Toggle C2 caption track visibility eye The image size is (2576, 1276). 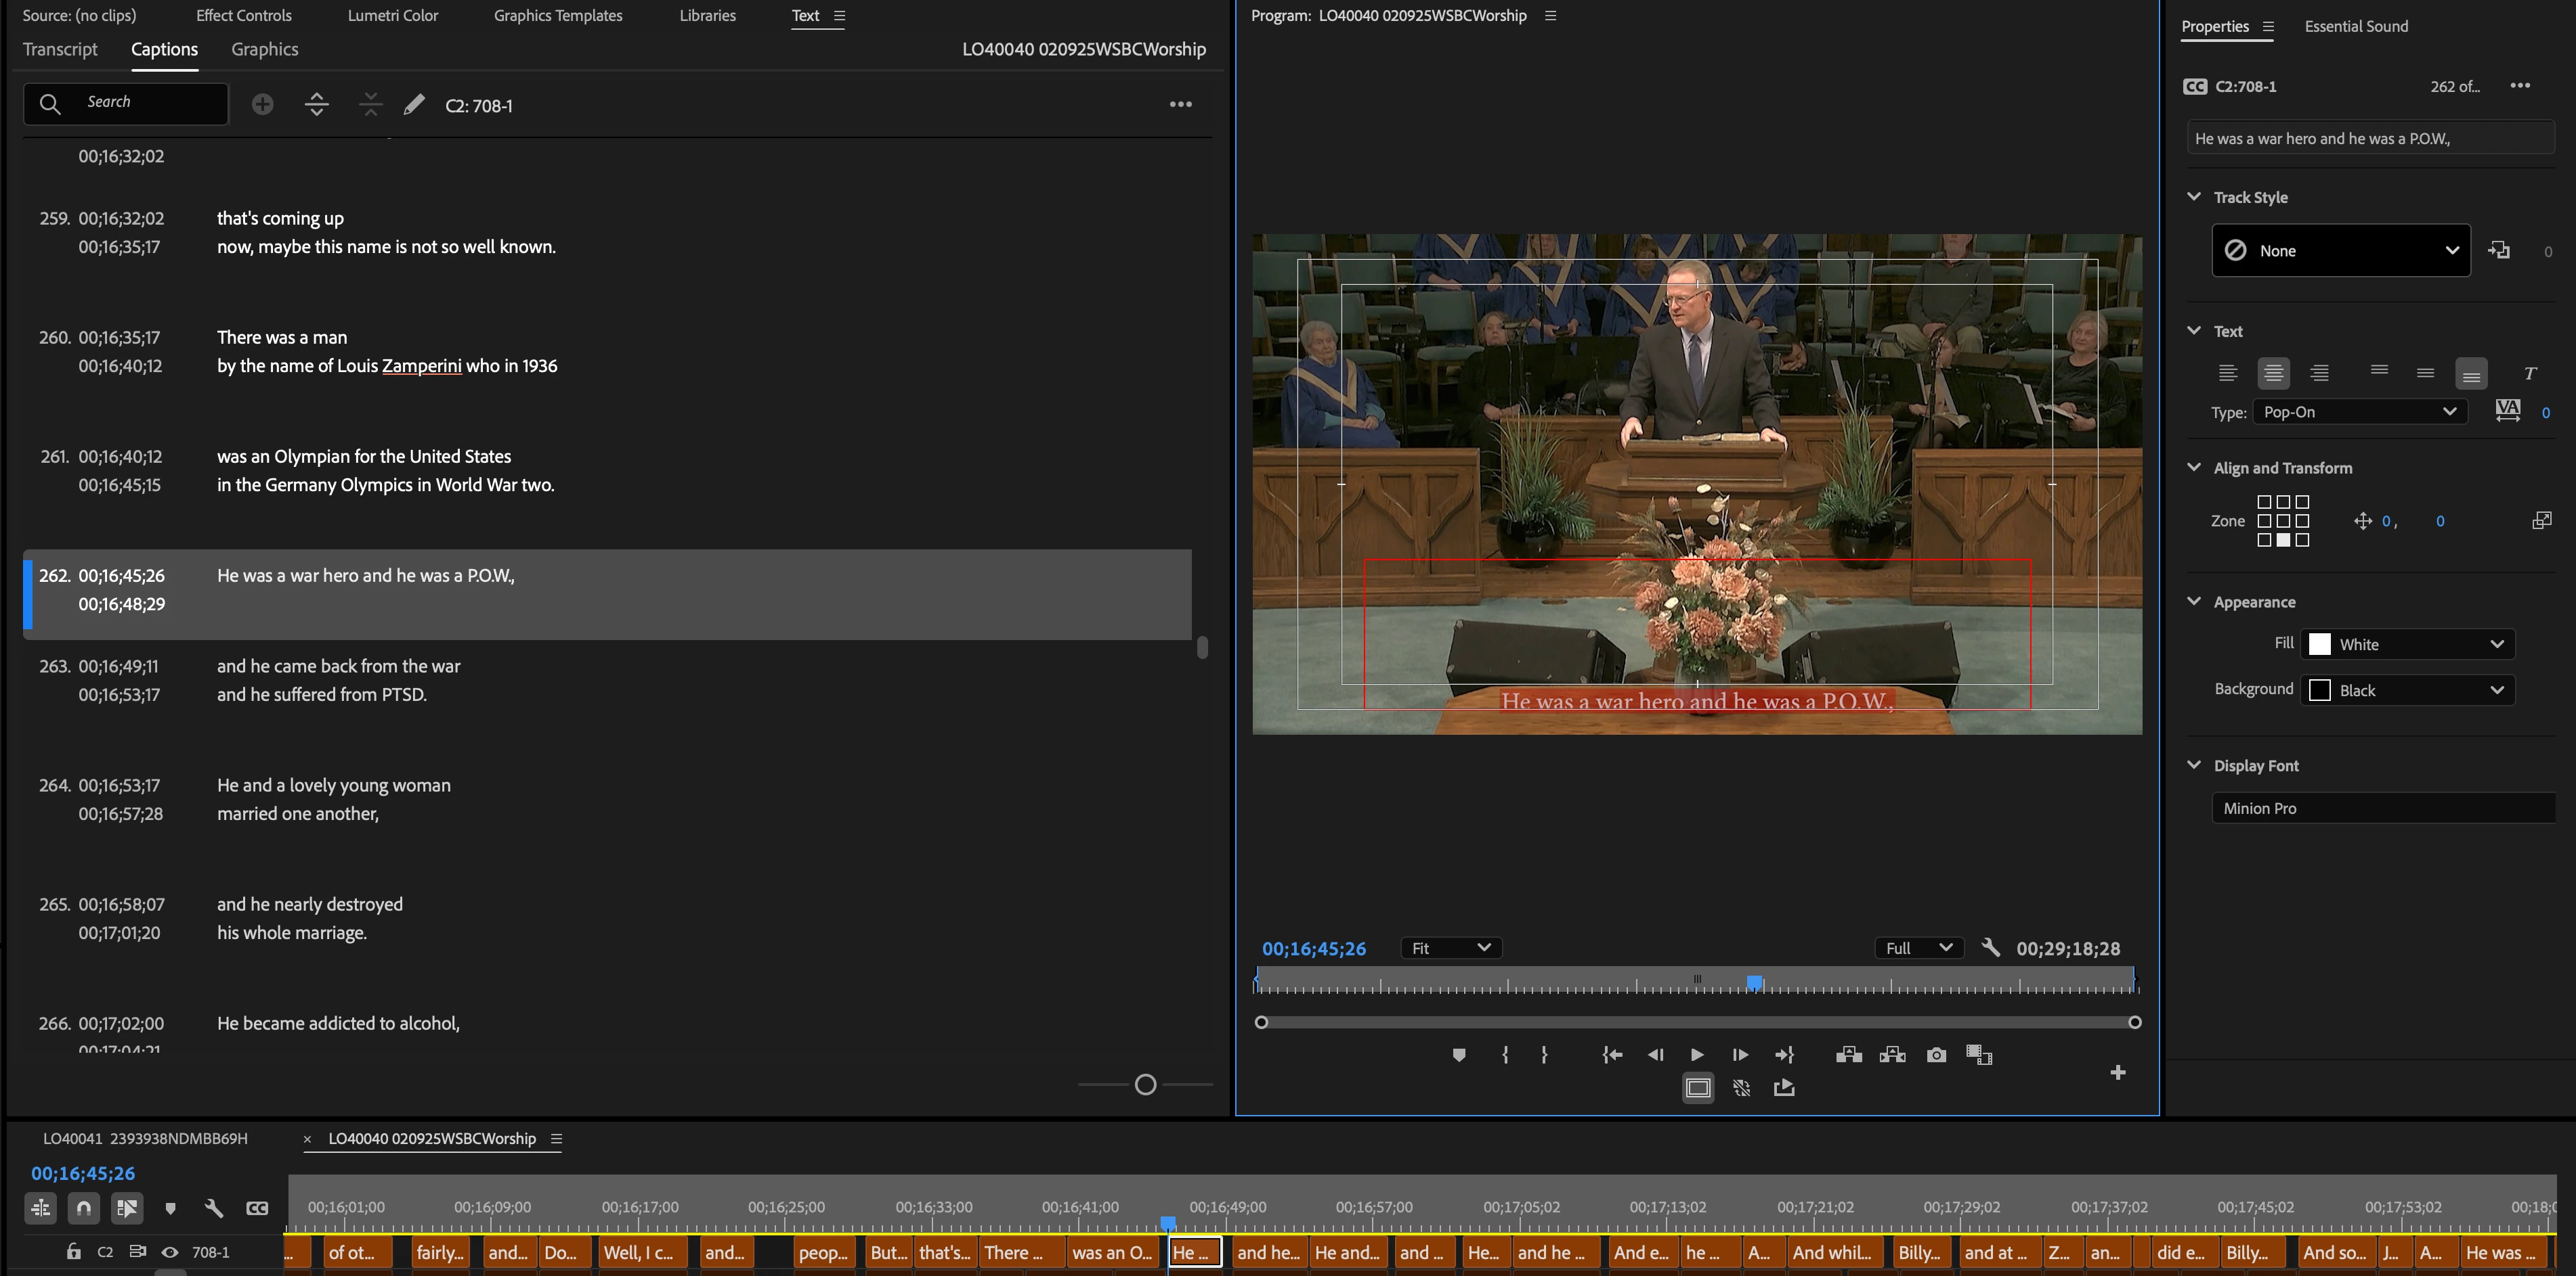[170, 1252]
